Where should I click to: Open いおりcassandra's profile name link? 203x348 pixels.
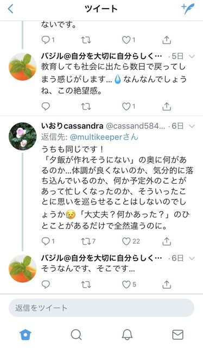(72, 126)
